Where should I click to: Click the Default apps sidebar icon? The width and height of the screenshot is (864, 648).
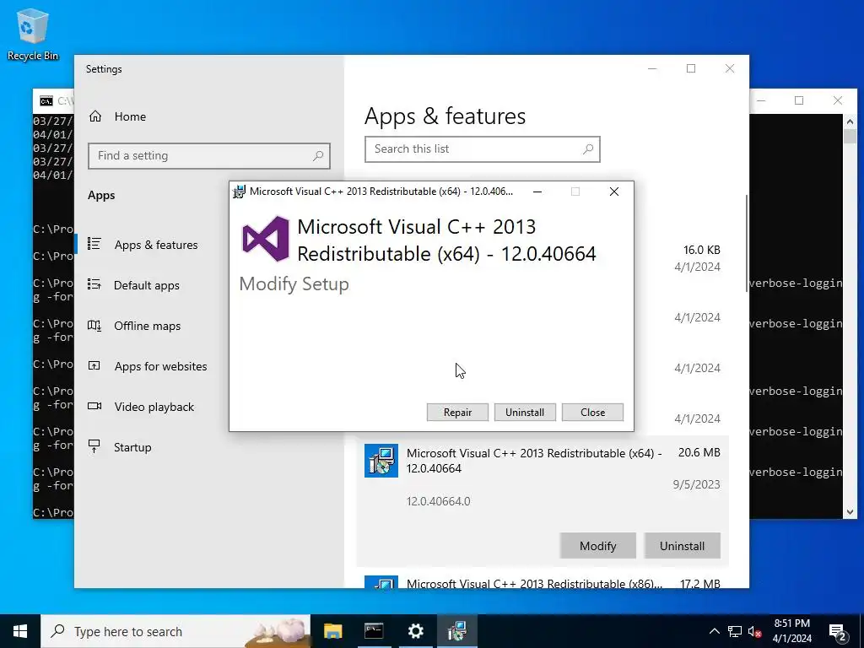94,284
